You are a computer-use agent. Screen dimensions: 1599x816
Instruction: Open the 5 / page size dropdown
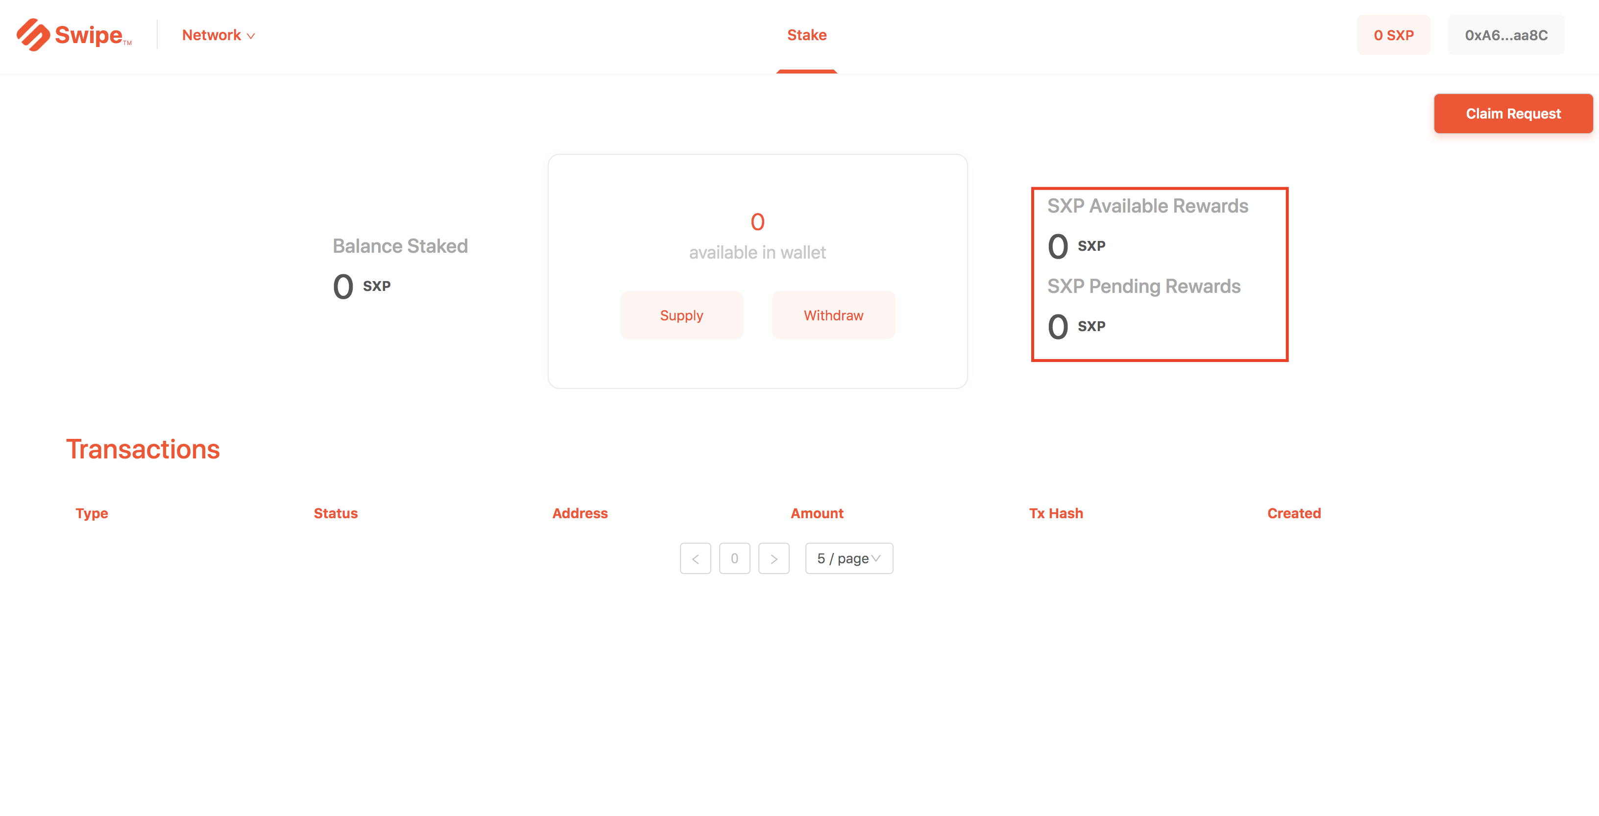(x=848, y=558)
